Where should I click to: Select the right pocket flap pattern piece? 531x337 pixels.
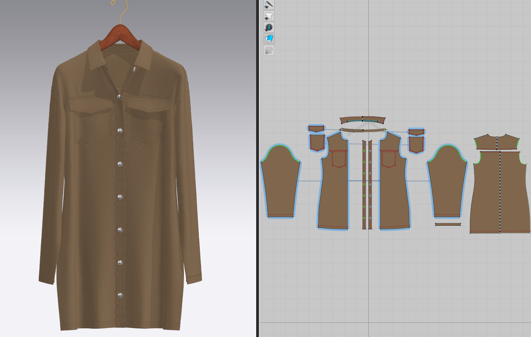pos(416,132)
